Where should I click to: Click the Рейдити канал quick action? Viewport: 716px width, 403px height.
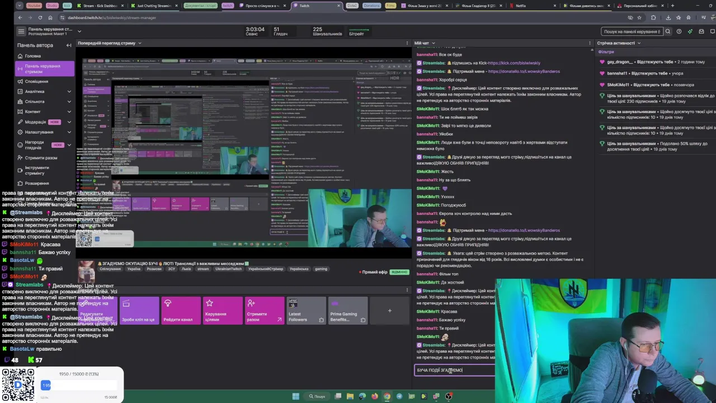(x=181, y=311)
